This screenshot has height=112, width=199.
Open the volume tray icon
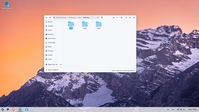[x=181, y=109]
